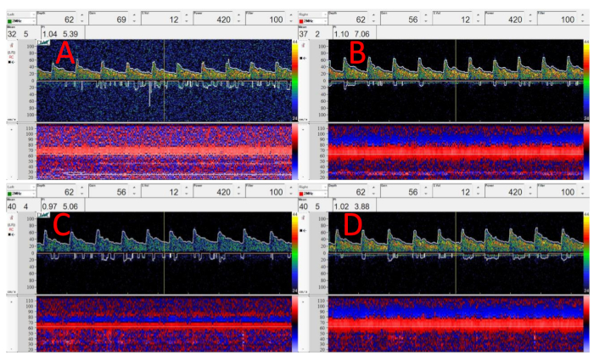Increase Depth with the up arrow in panel A
This screenshot has height=361, width=594.
click(81, 15)
